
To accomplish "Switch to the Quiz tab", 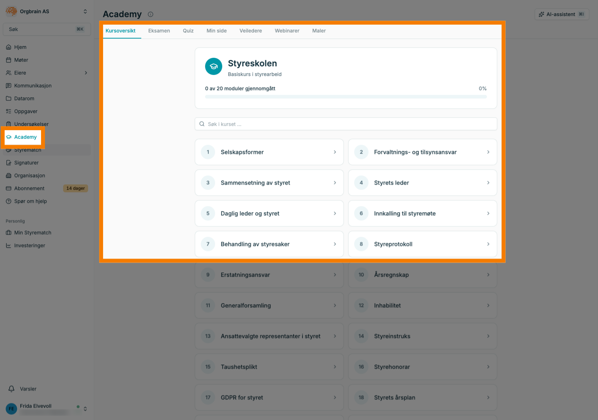I will point(188,31).
